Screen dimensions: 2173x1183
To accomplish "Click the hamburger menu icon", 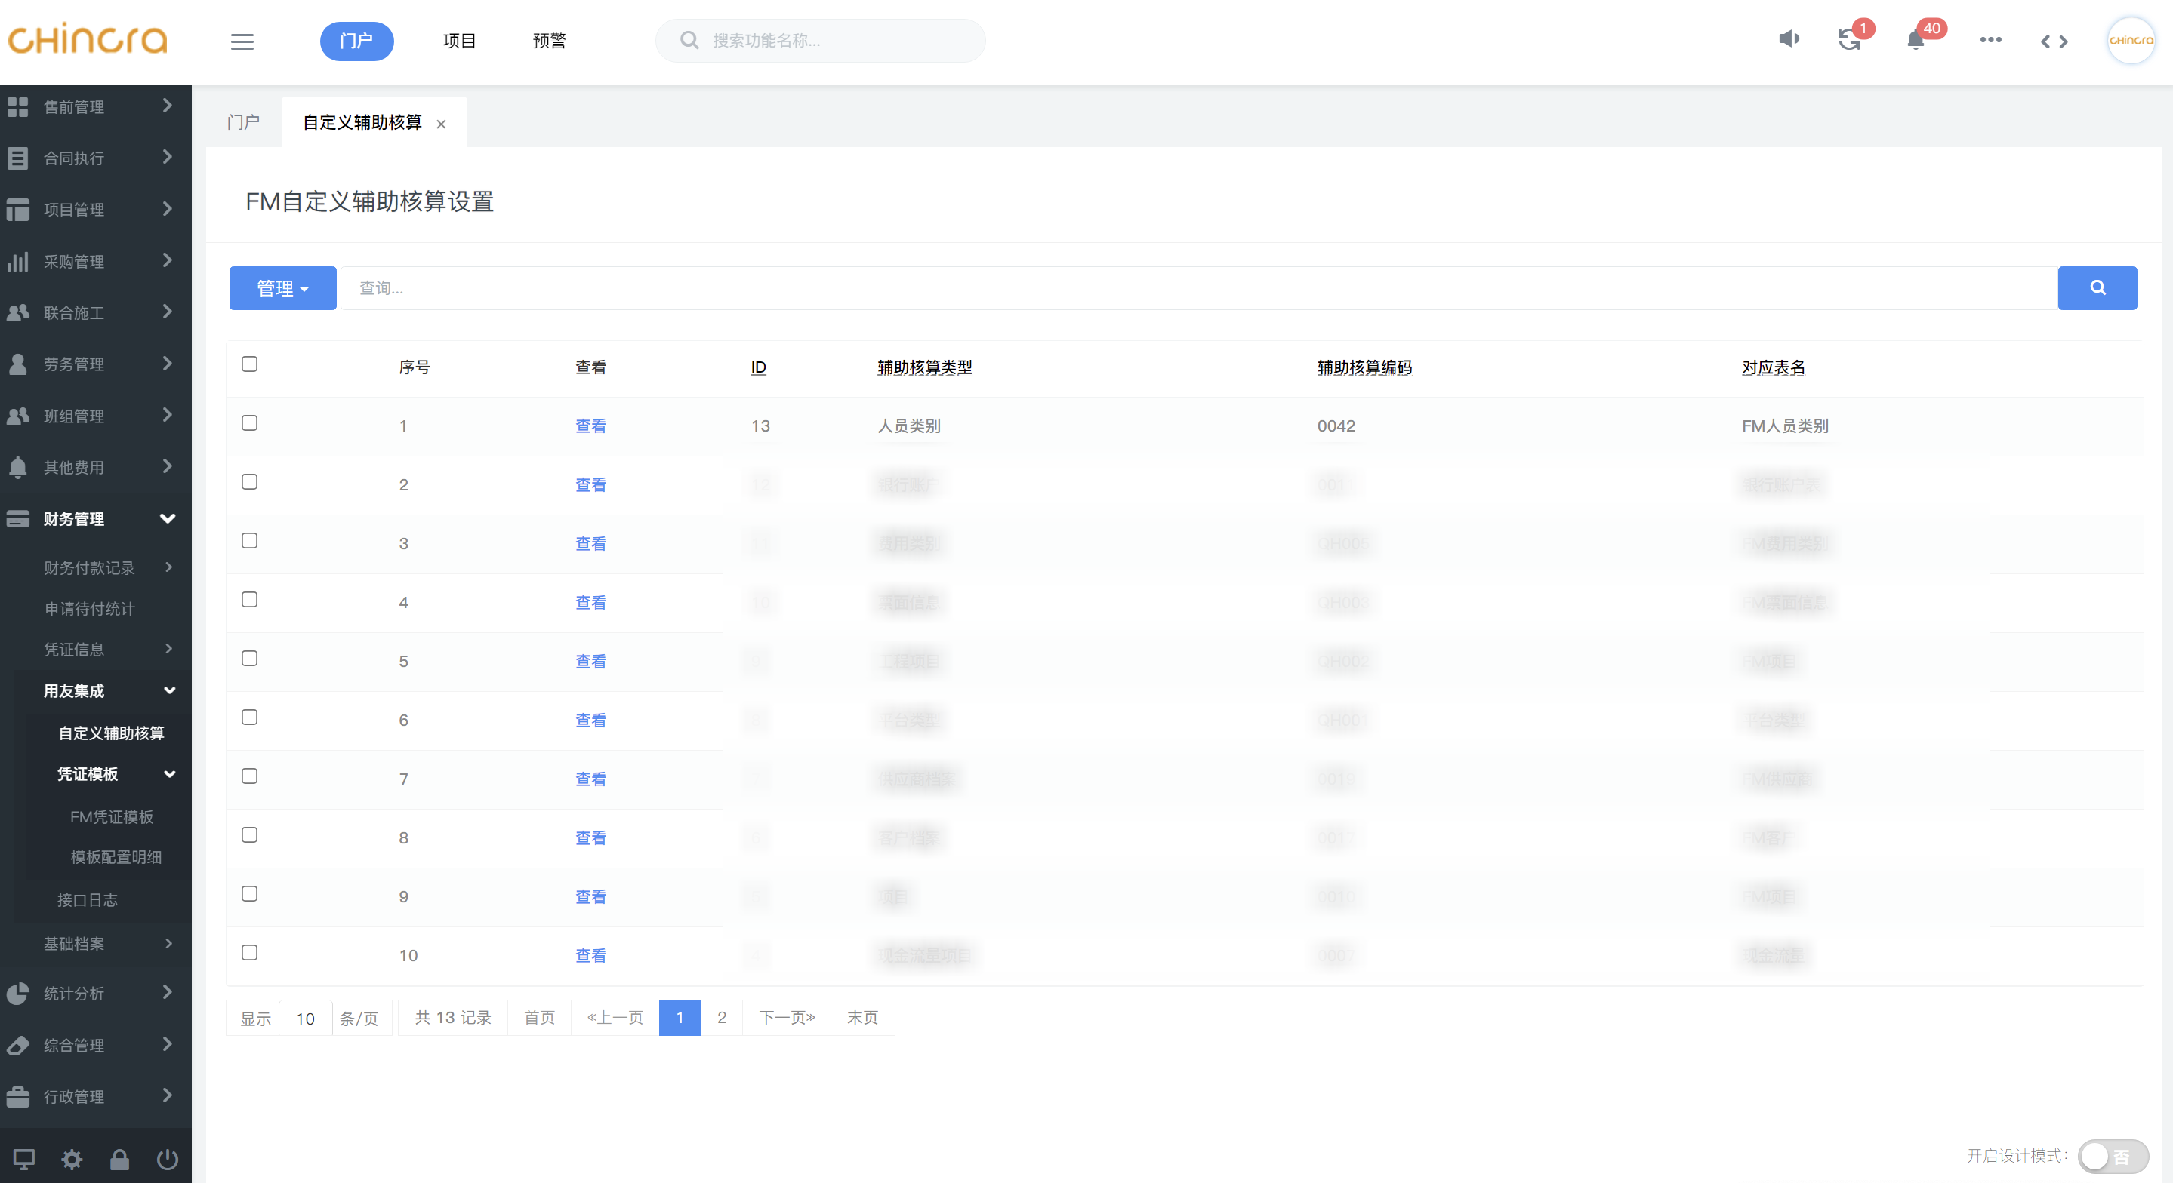I will [242, 41].
